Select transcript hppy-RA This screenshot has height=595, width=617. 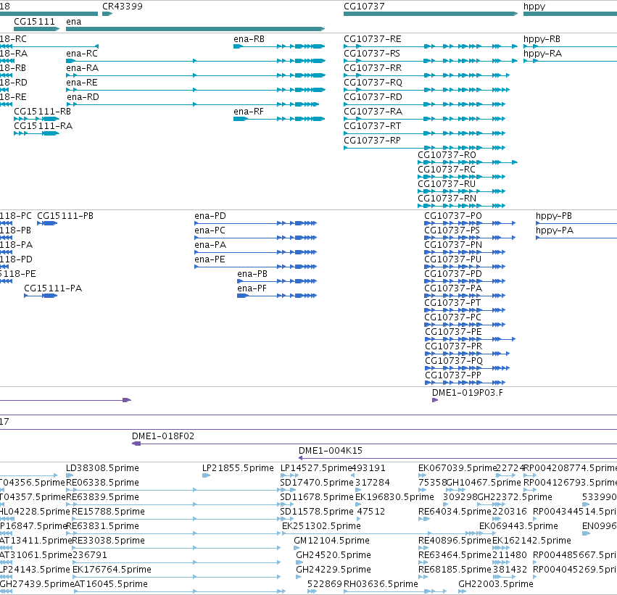tap(570, 61)
